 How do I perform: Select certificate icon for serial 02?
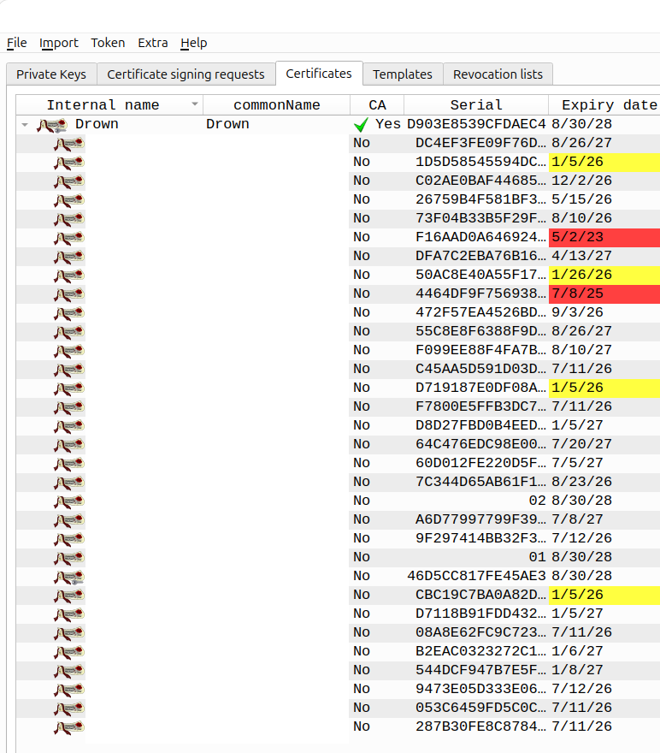click(x=69, y=501)
